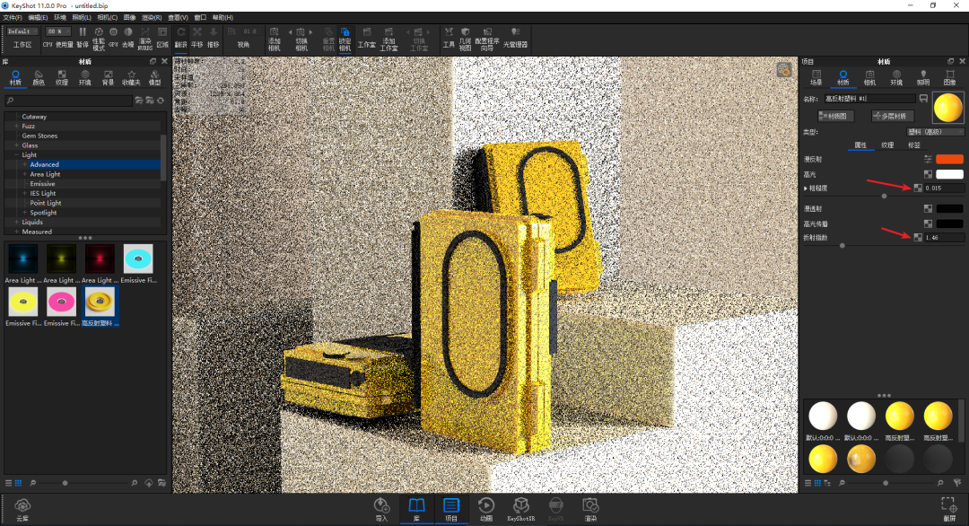Toggle the Lock Camera (锁定相机) button

tap(345, 36)
